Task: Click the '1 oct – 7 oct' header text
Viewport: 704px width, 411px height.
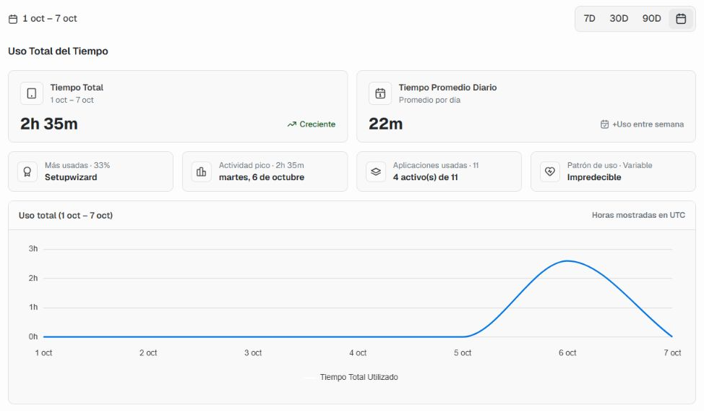Action: point(50,18)
